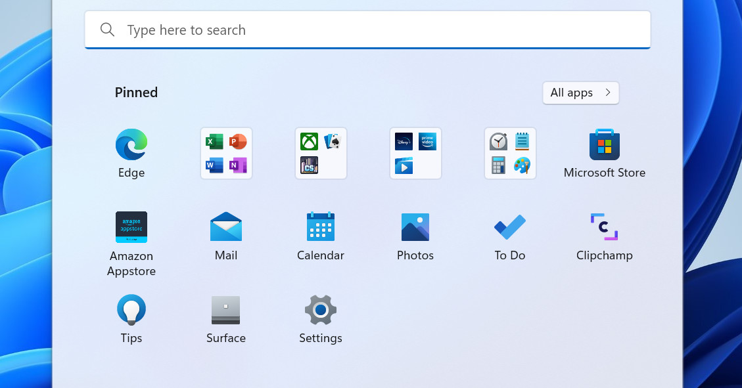742x388 pixels.
Task: Click the Start menu search box
Action: 367,30
